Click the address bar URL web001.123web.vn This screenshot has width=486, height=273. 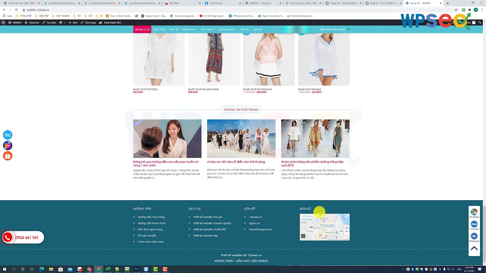38,10
